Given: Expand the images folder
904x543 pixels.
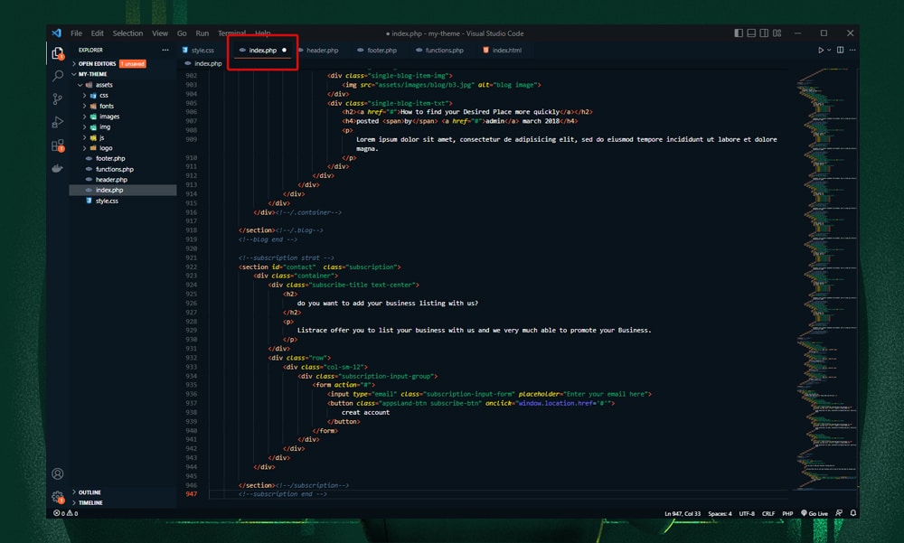Looking at the screenshot, I should click(108, 116).
